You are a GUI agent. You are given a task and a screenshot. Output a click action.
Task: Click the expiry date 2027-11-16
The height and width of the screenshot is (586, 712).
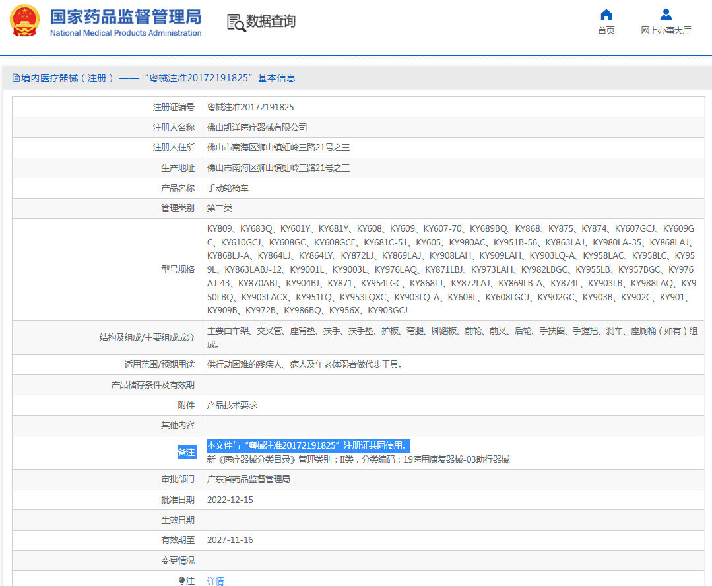point(230,540)
